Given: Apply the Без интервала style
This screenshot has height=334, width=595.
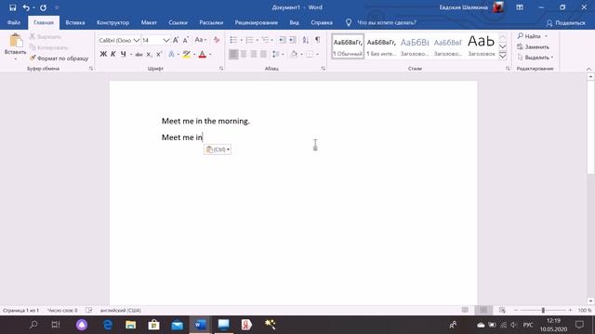Looking at the screenshot, I should point(381,46).
